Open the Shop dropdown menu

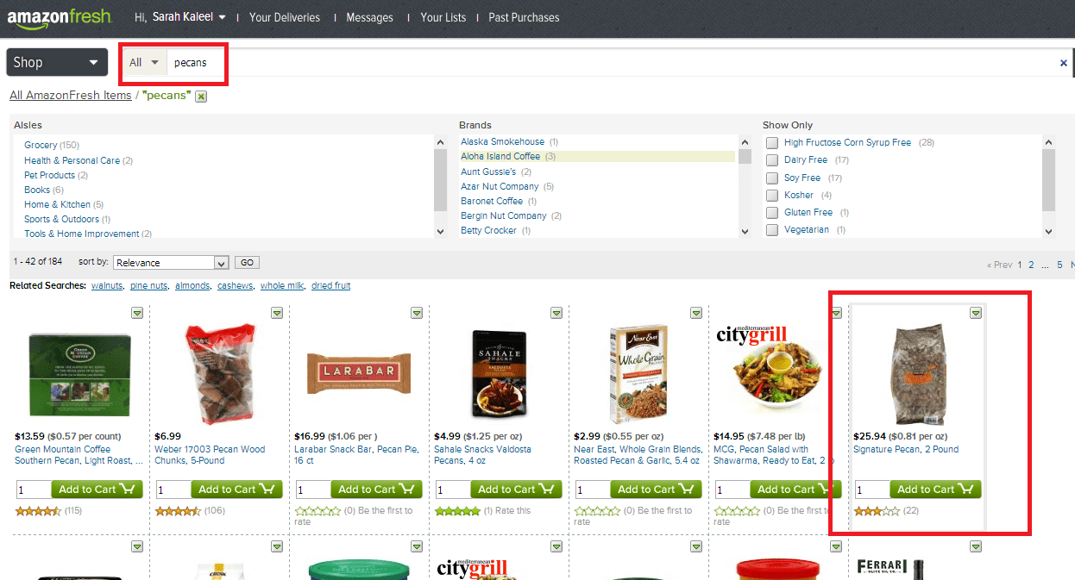pyautogui.click(x=57, y=62)
